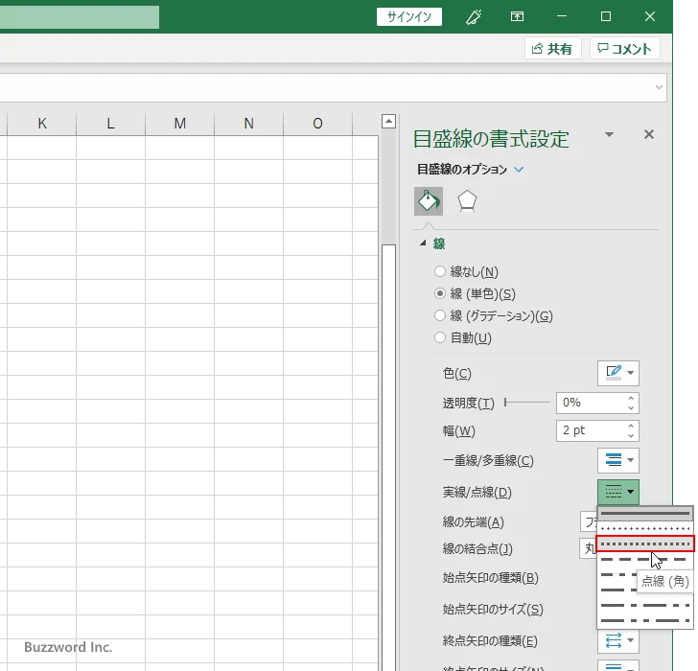Screen dimensions: 698x671
Task: Open the 終点矢印の種類(E) dropdown
Action: pyautogui.click(x=618, y=640)
